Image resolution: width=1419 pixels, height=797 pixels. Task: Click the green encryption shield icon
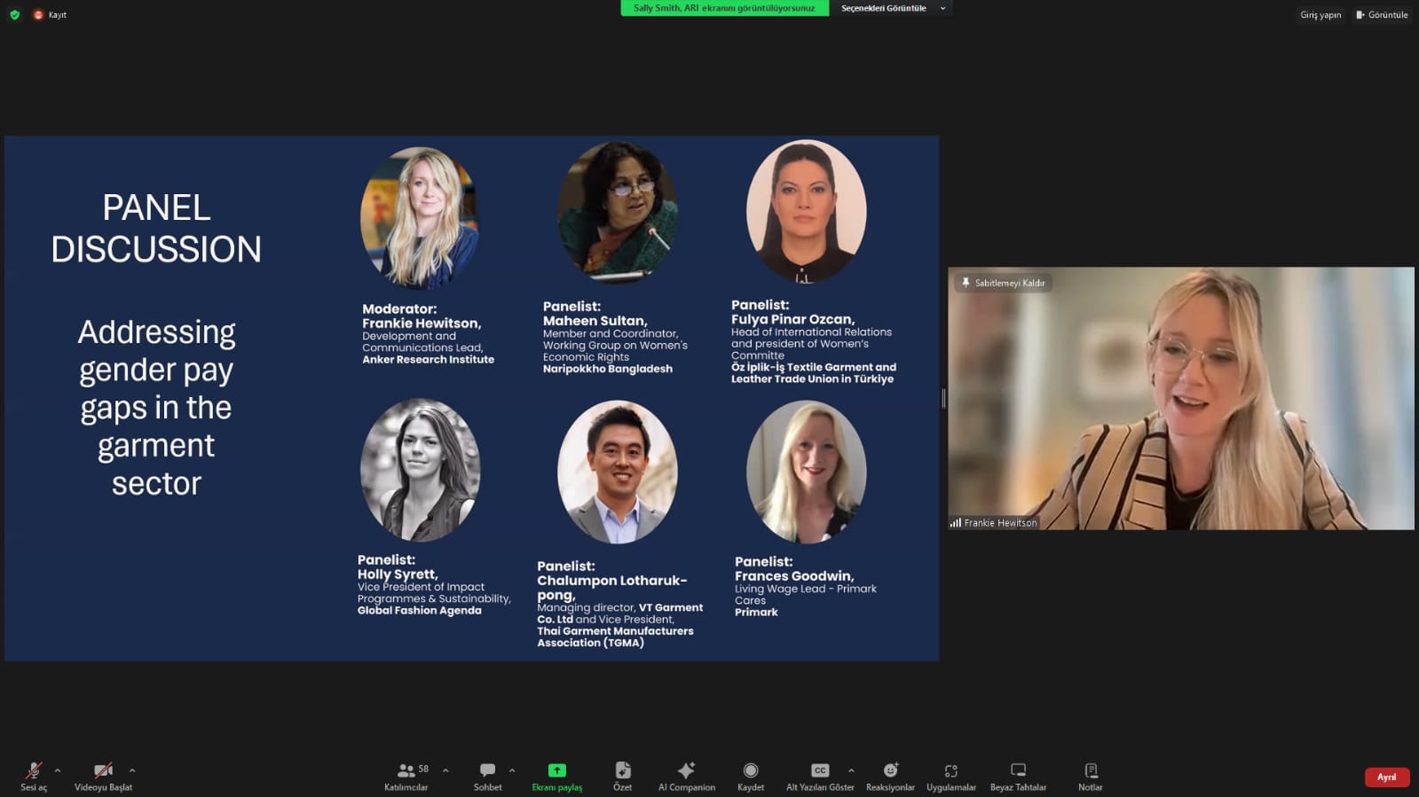pyautogui.click(x=14, y=14)
